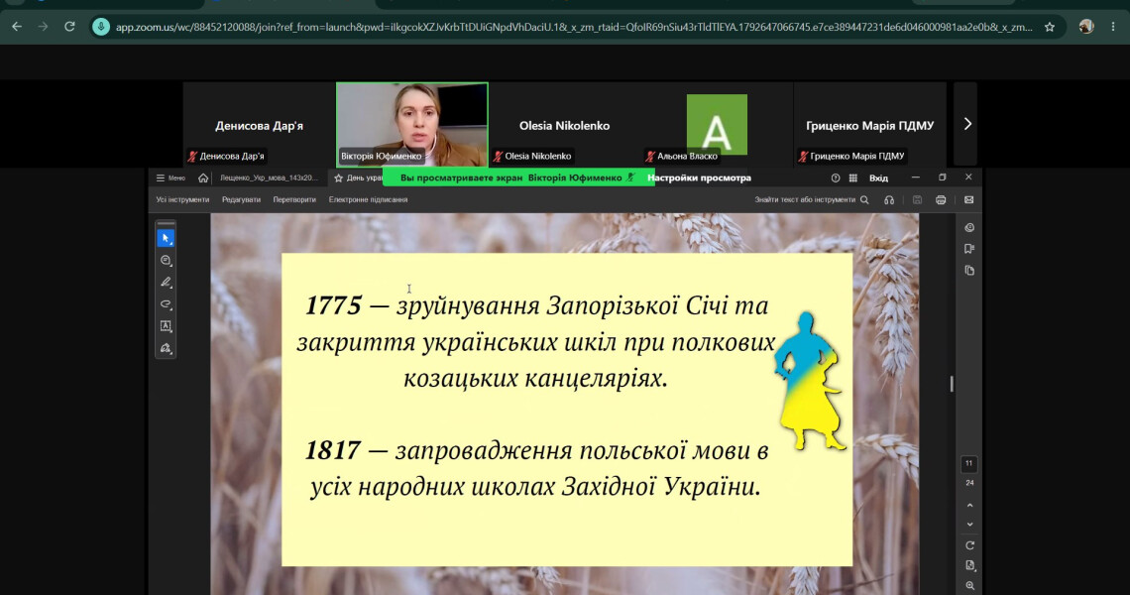Click the Вхід sign-in button
The image size is (1130, 595).
[878, 178]
